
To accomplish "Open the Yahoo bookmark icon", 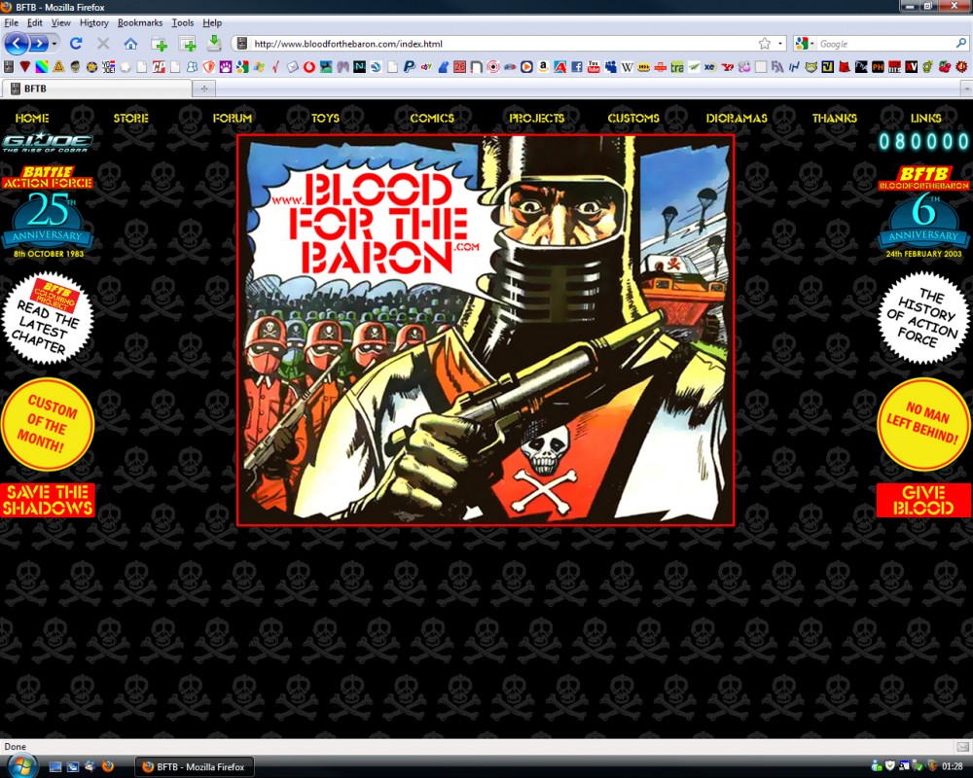I will click(x=727, y=67).
